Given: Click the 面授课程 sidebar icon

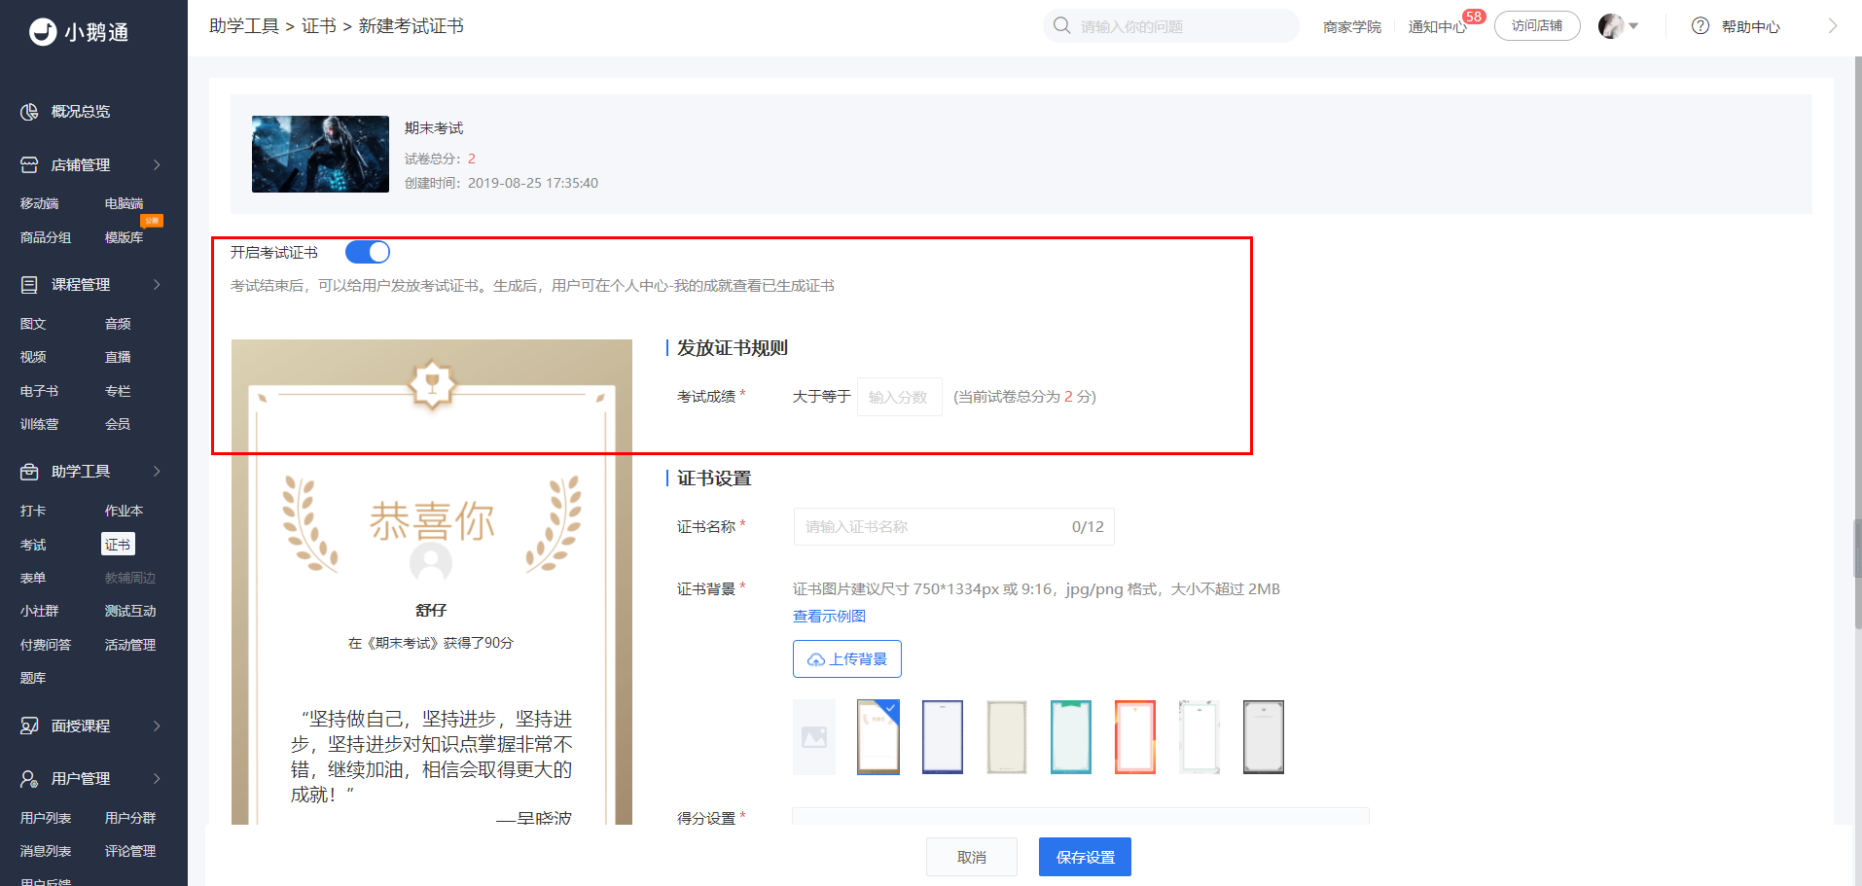Looking at the screenshot, I should tap(29, 727).
